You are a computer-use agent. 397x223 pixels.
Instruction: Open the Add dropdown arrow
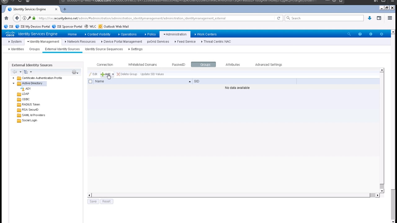(x=113, y=74)
